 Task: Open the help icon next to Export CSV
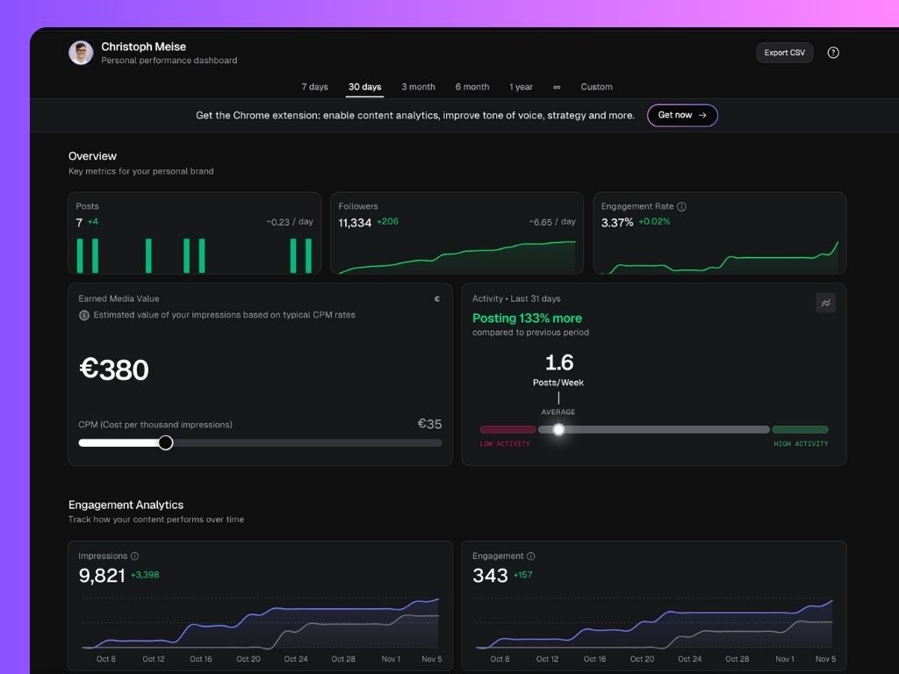click(832, 52)
